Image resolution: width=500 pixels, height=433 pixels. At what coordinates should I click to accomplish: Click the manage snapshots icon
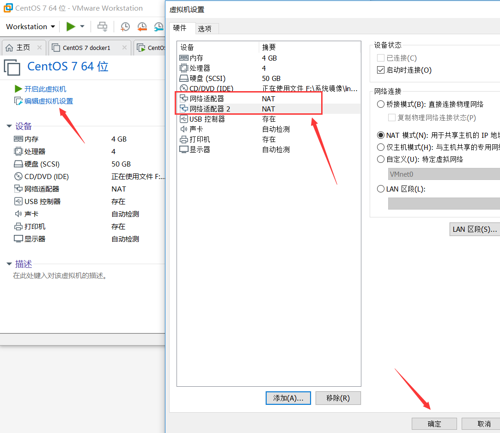[x=159, y=26]
